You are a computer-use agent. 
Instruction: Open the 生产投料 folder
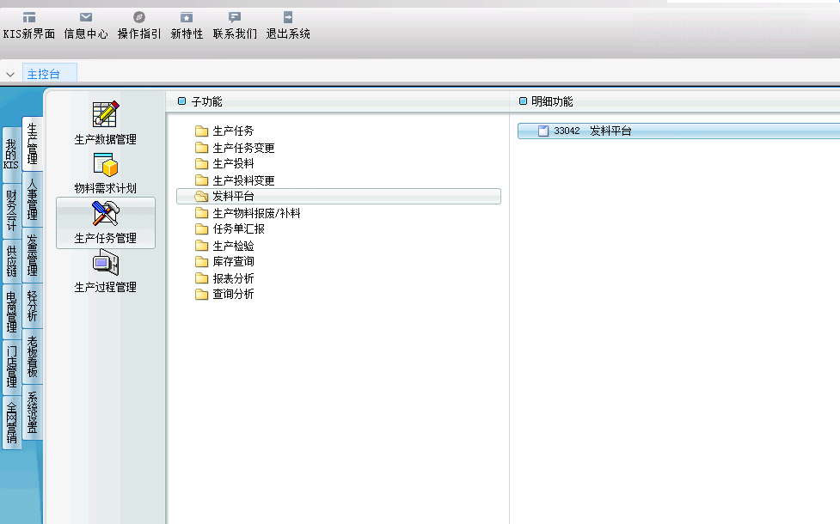[224, 164]
